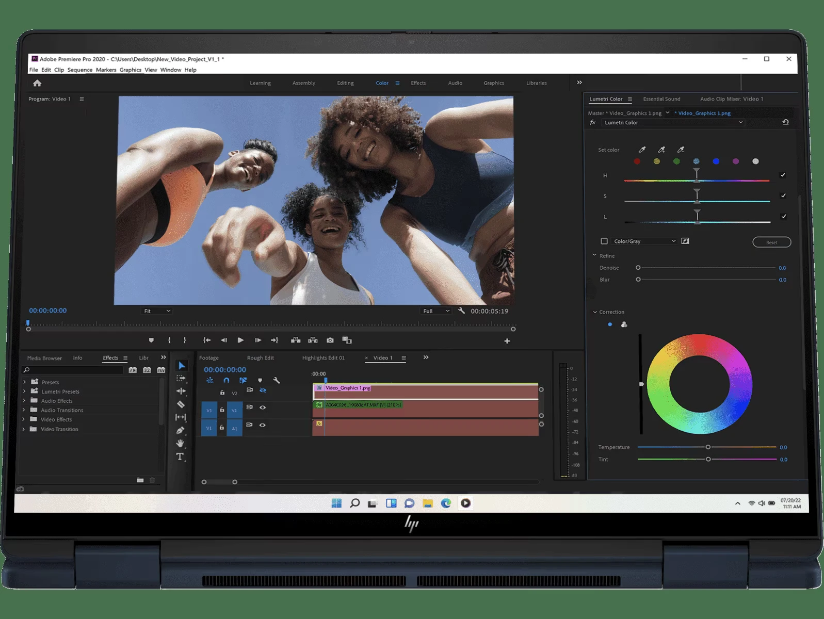Image resolution: width=824 pixels, height=619 pixels.
Task: Click Accelerated Effects filter badge
Action: click(133, 370)
